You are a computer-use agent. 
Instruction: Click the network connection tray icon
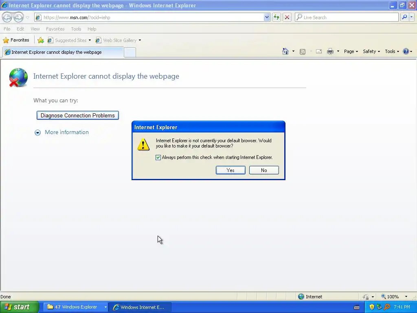379,307
